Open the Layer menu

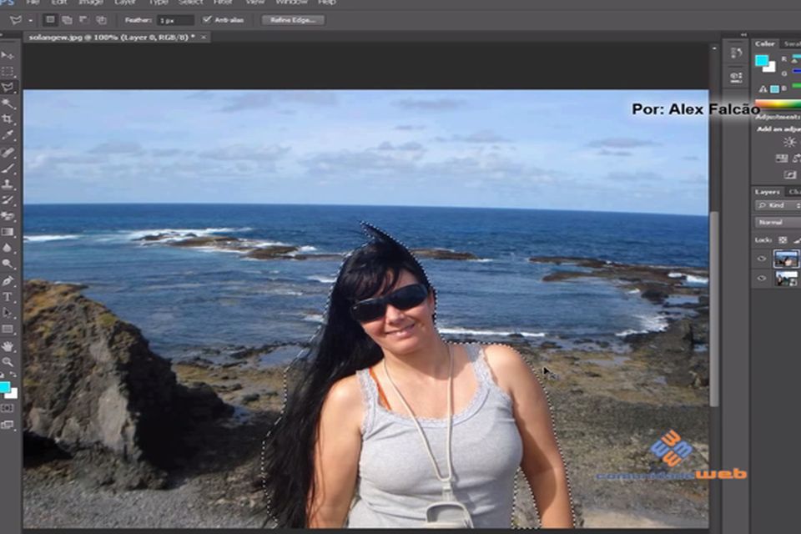tap(124, 3)
